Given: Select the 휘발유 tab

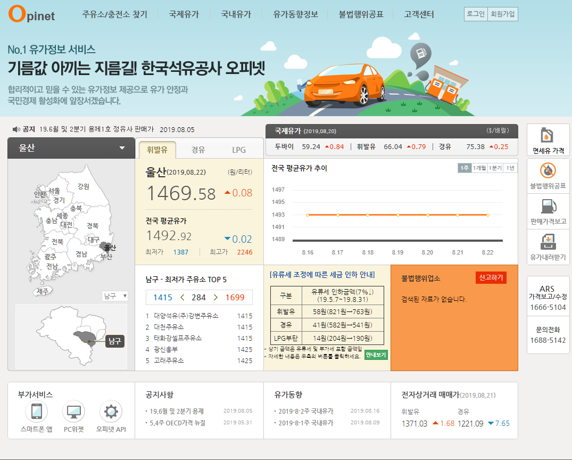Looking at the screenshot, I should tap(157, 150).
